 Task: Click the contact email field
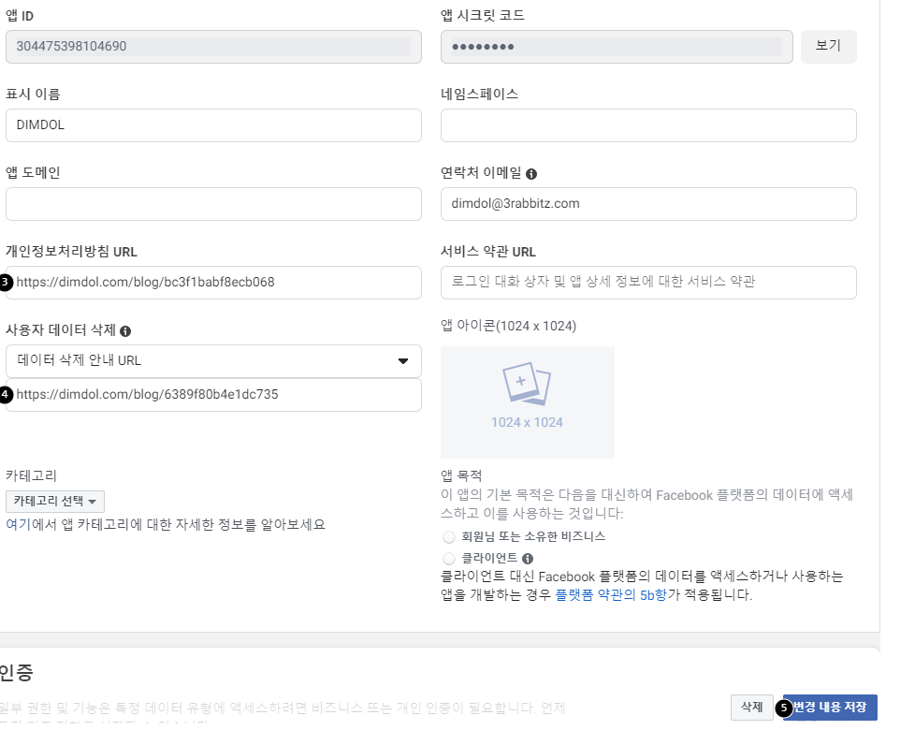(648, 204)
